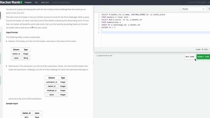Click Upload Code as File link
Viewport: 210px width, 118px height.
pos(105,55)
